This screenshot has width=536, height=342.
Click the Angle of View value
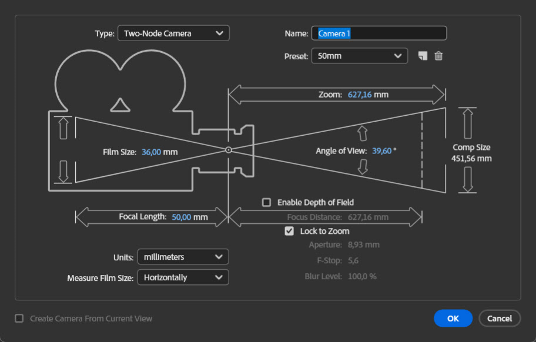coord(382,150)
